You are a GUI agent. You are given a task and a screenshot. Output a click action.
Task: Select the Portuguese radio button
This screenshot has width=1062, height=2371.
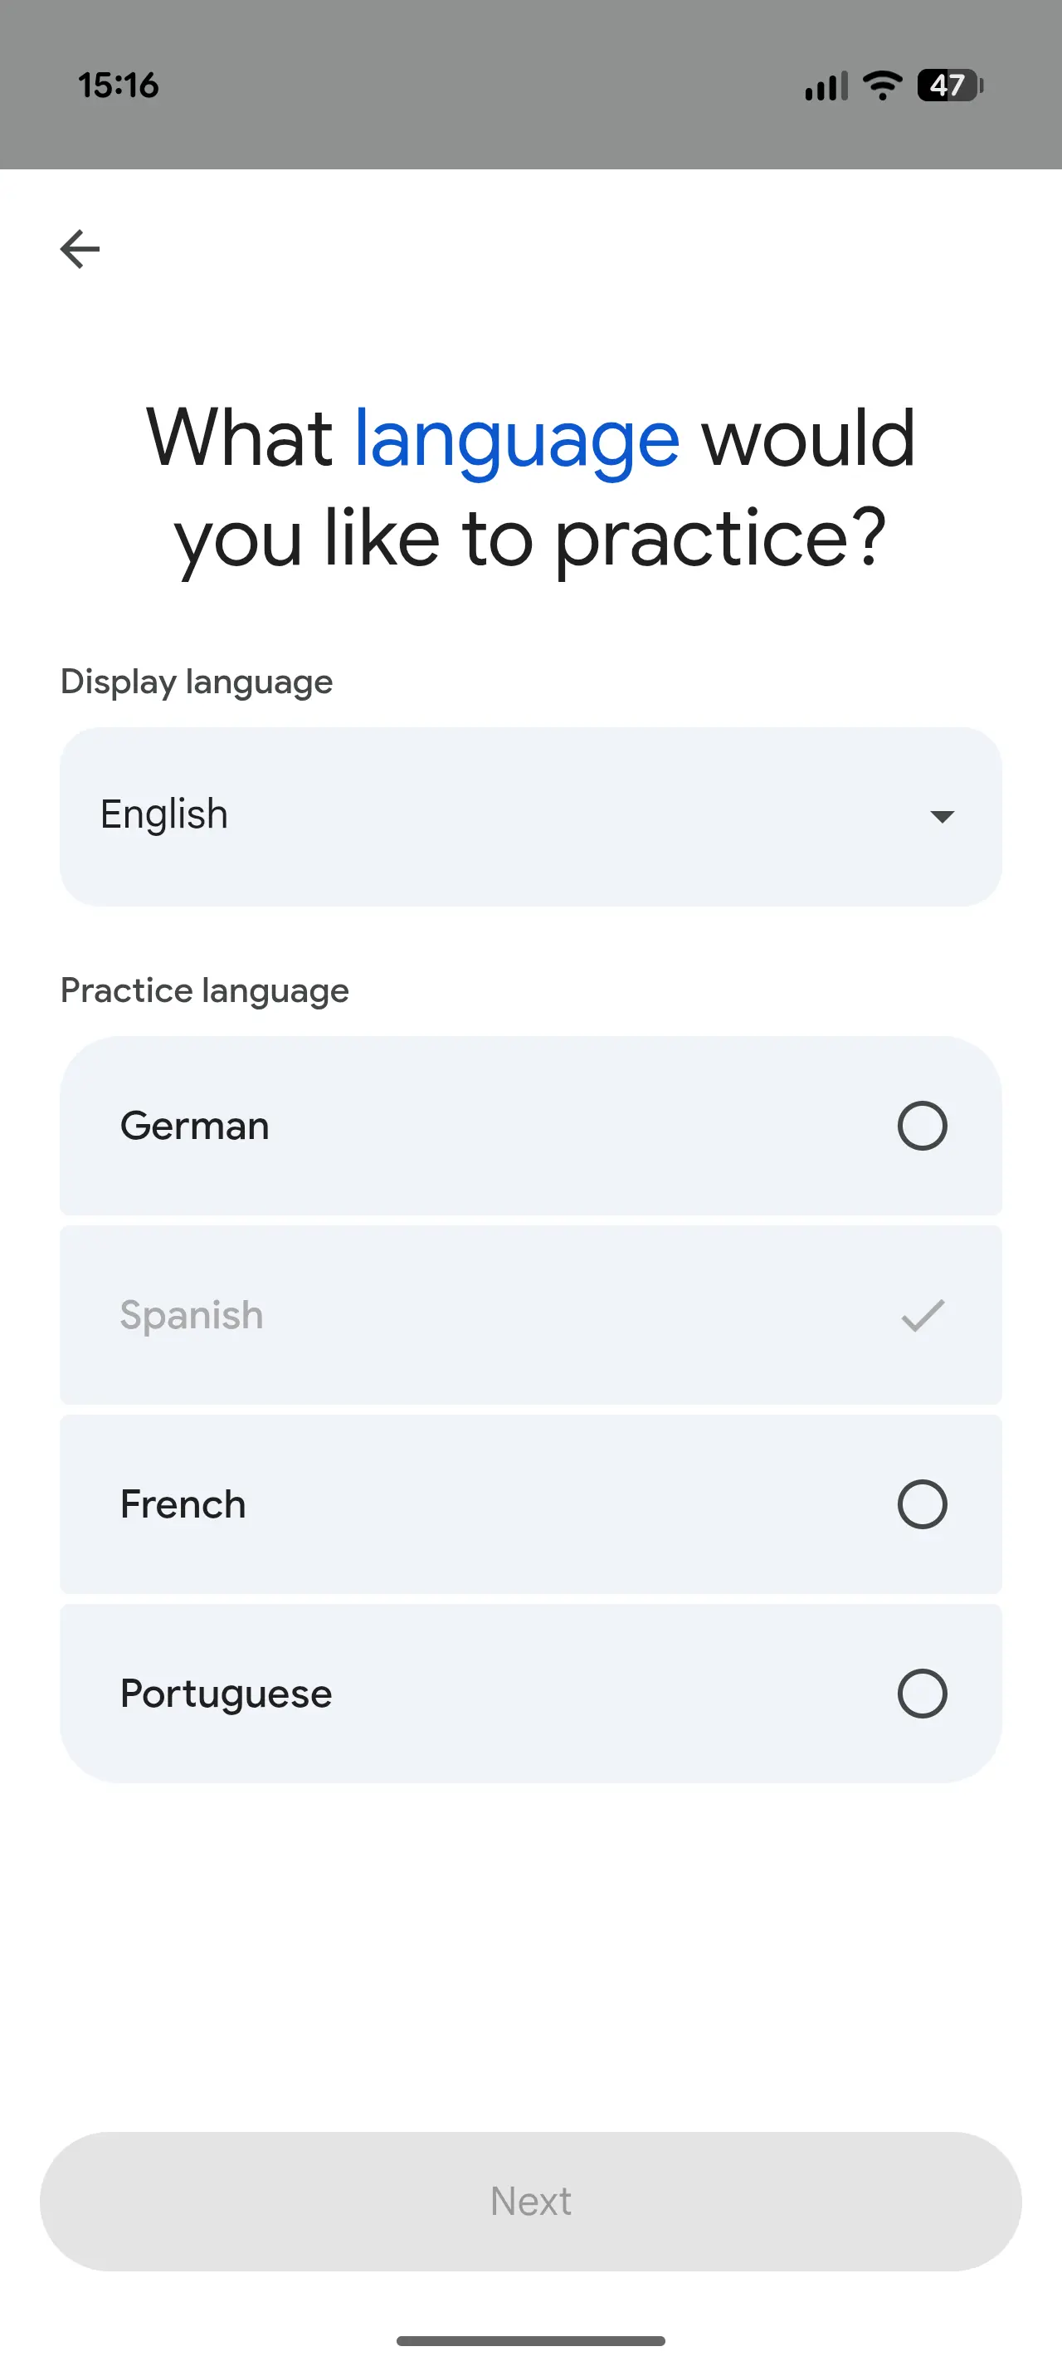(923, 1694)
